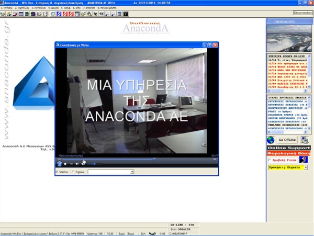314x236 pixels.
Task: Open the 7. Internet menu
Action: 89,8
